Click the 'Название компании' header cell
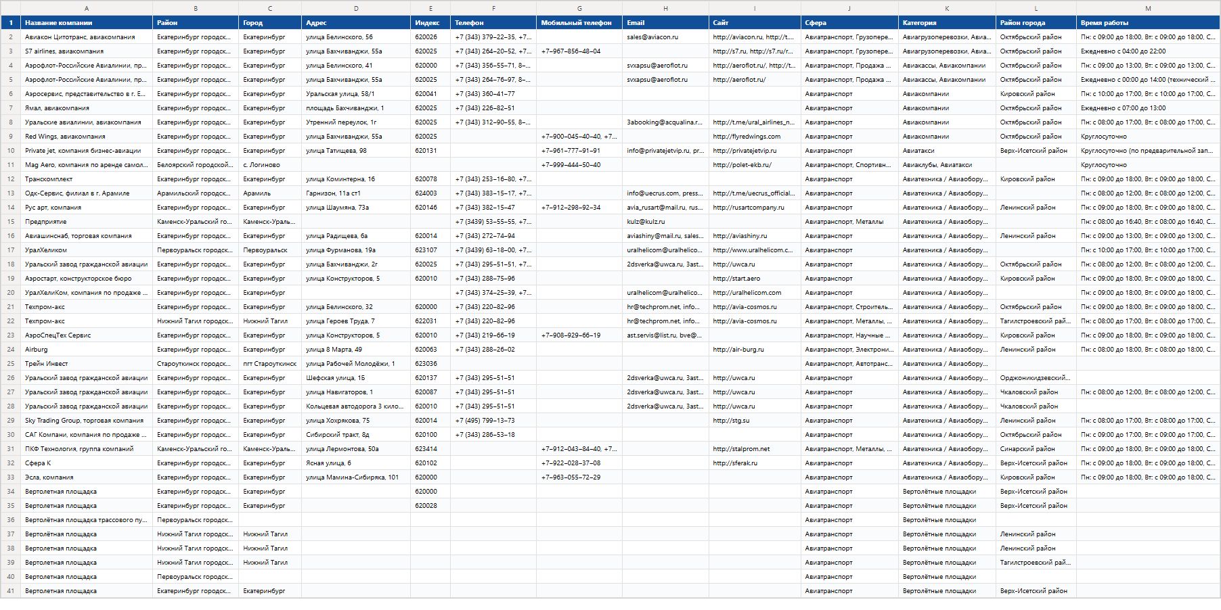This screenshot has width=1221, height=610. [87, 23]
